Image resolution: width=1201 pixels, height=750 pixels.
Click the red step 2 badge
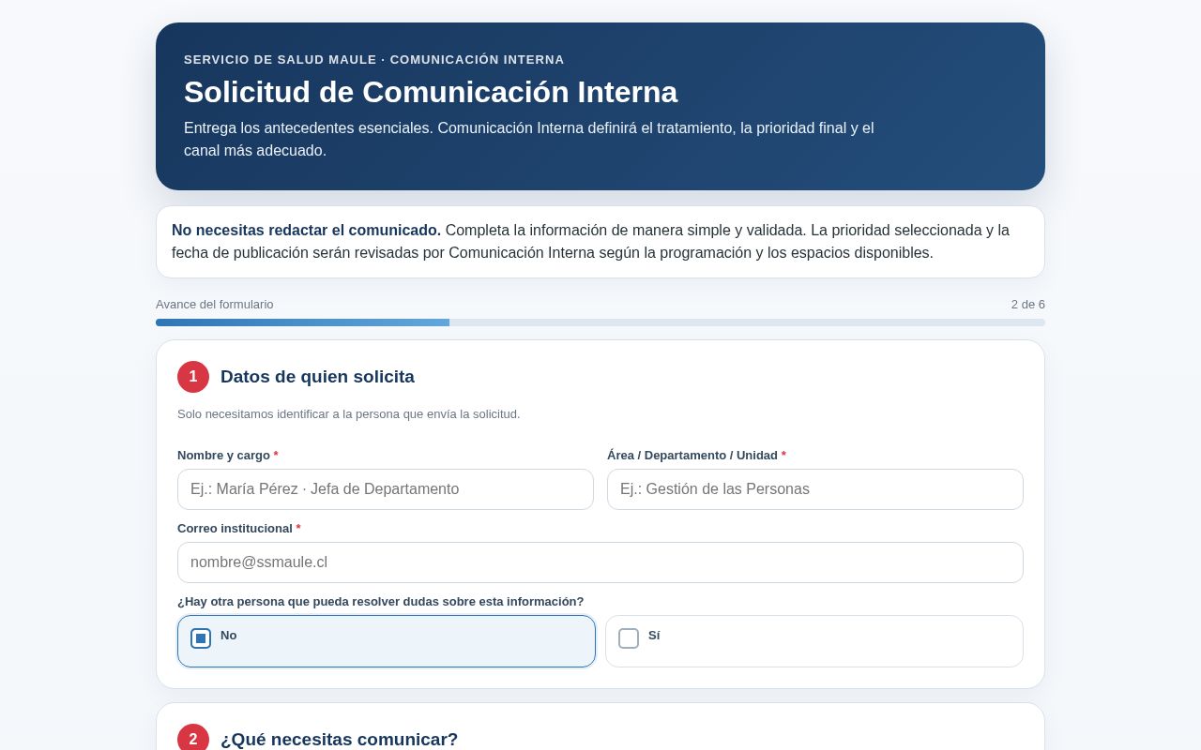pyautogui.click(x=193, y=737)
